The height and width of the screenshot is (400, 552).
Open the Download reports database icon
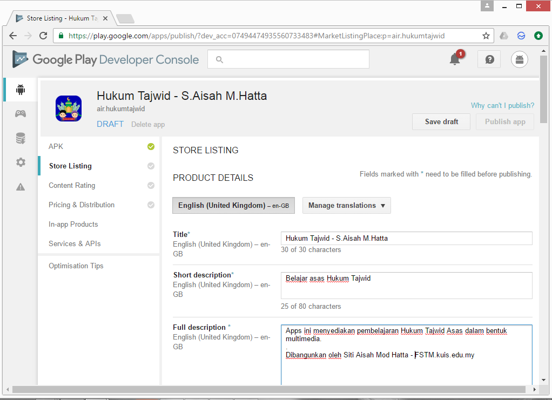(21, 138)
